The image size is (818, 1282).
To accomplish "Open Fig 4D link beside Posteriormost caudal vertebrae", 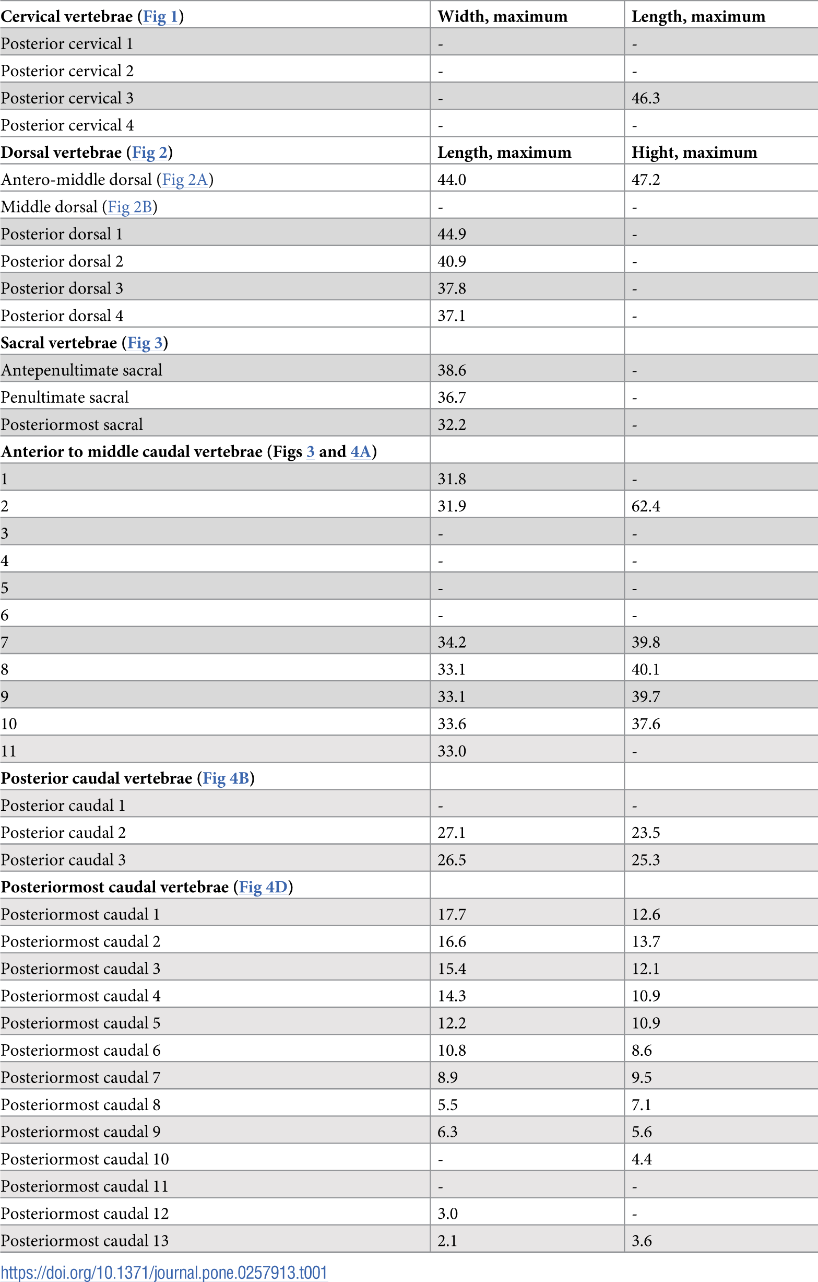I will (263, 887).
